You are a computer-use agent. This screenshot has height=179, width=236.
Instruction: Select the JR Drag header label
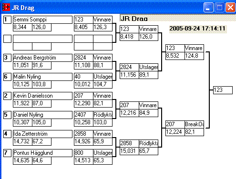point(134,19)
